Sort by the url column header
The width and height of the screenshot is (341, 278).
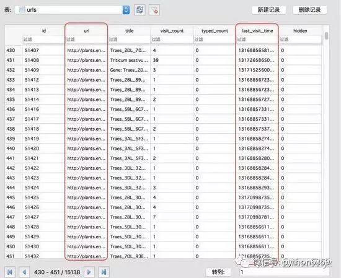[x=86, y=31]
